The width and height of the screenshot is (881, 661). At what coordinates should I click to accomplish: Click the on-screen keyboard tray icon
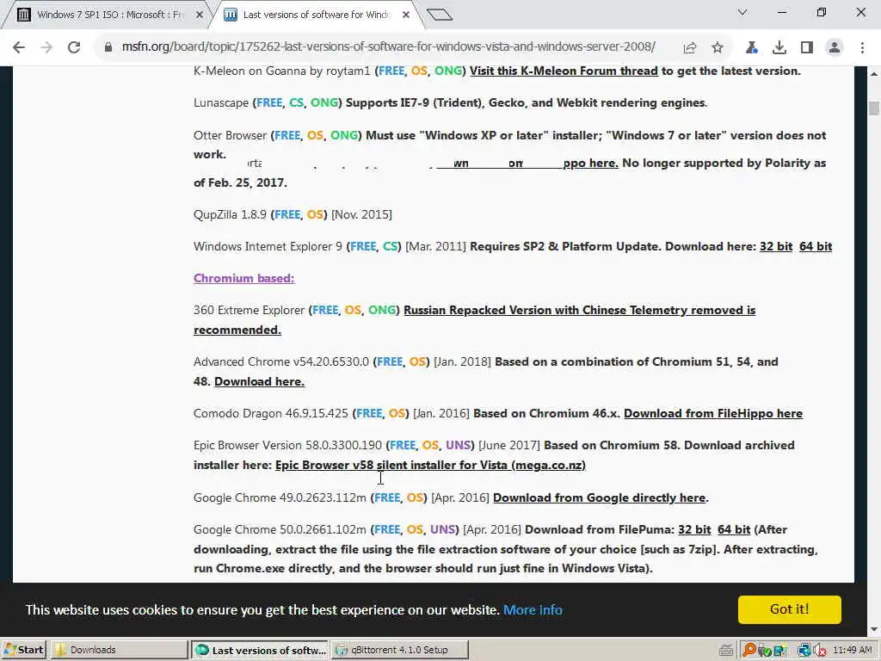[x=726, y=651]
